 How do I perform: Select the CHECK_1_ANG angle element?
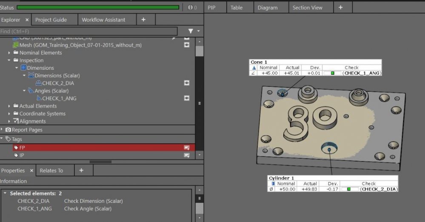(x=59, y=98)
